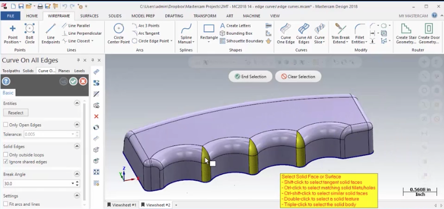Open MY MASTERCAM link
Image resolution: width=444 pixels, height=209 pixels.
click(x=413, y=16)
